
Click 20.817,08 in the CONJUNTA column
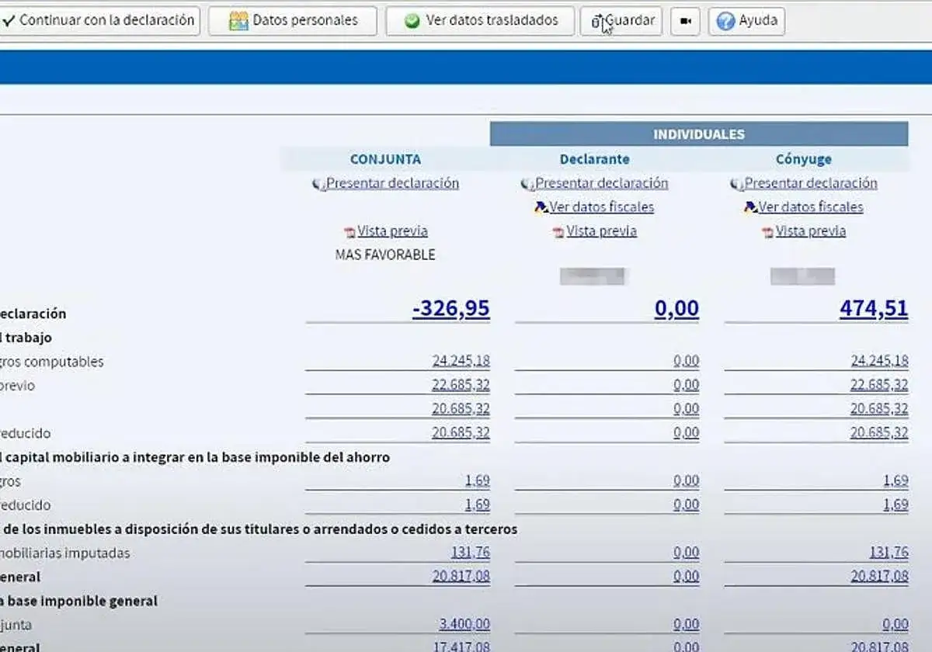tap(461, 577)
